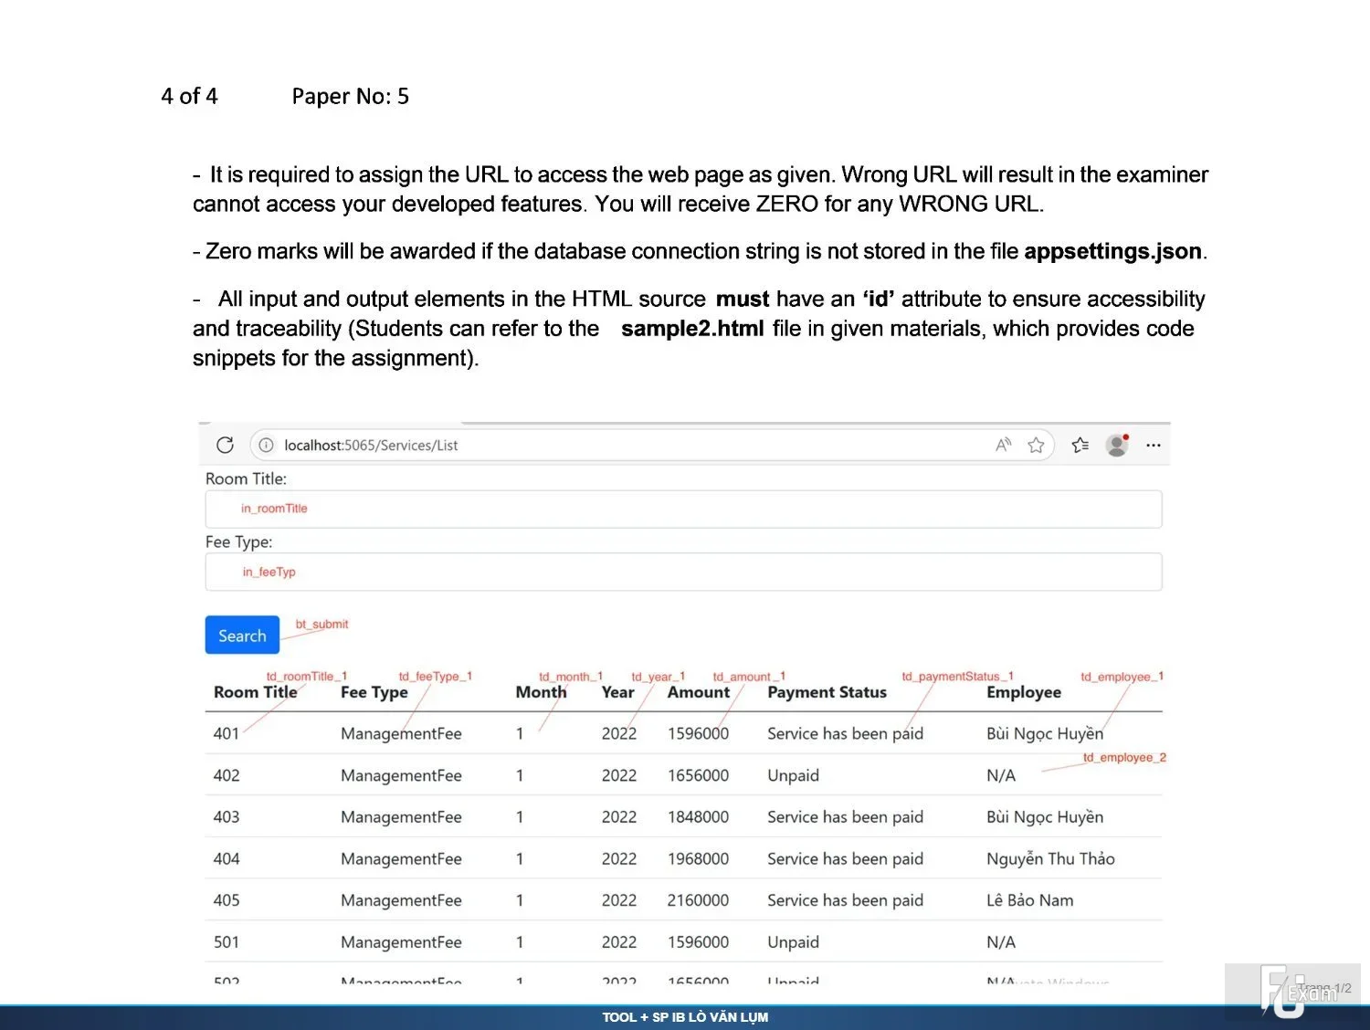Click 'Service has been paid' for room 405
1370x1030 pixels.
tap(845, 899)
